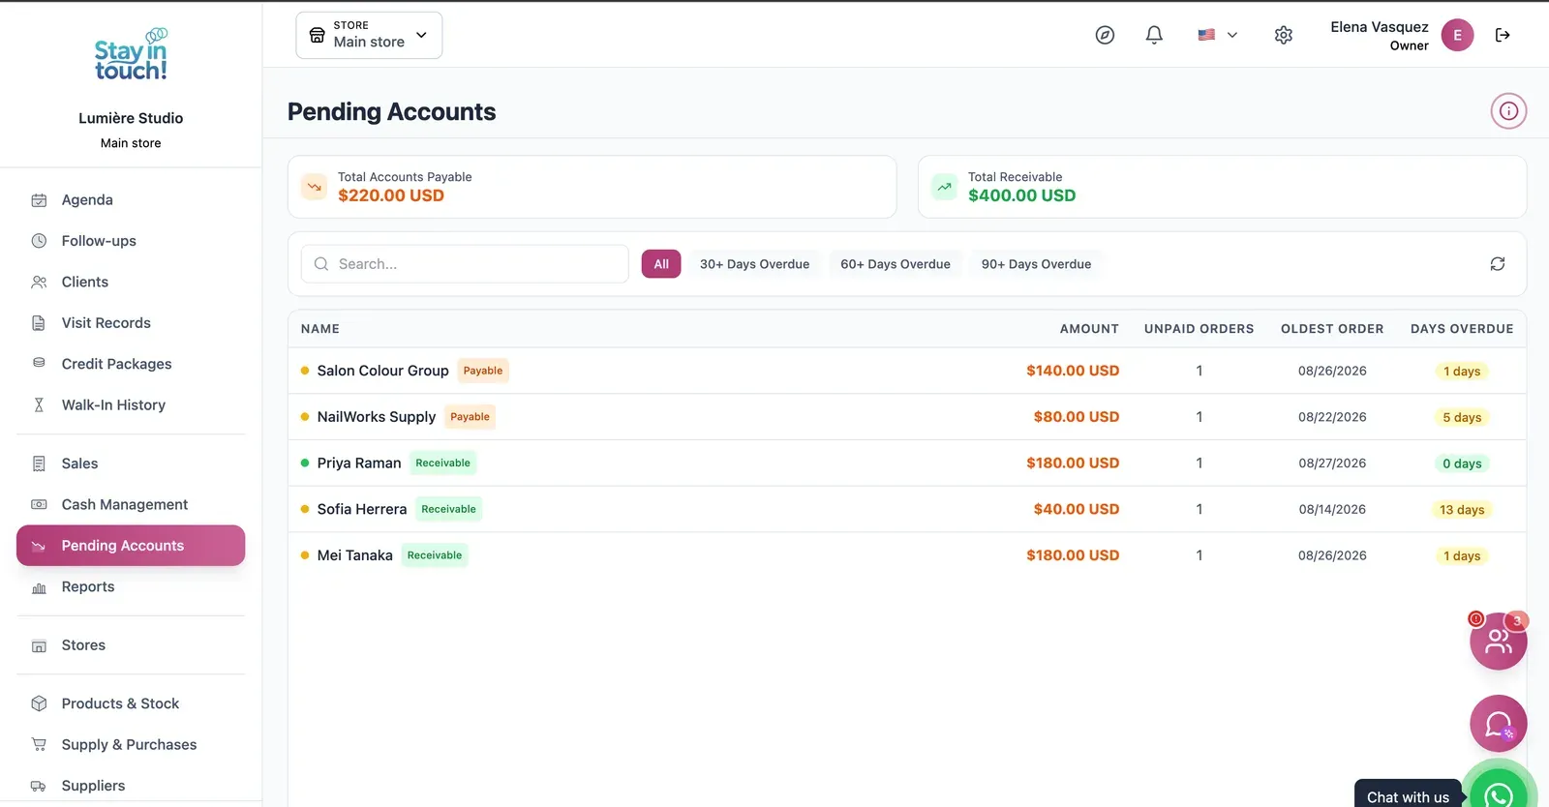This screenshot has width=1549, height=807.
Task: Focus the Search input field
Action: [x=465, y=264]
